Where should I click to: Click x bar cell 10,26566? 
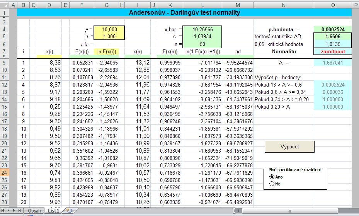(x=202, y=29)
